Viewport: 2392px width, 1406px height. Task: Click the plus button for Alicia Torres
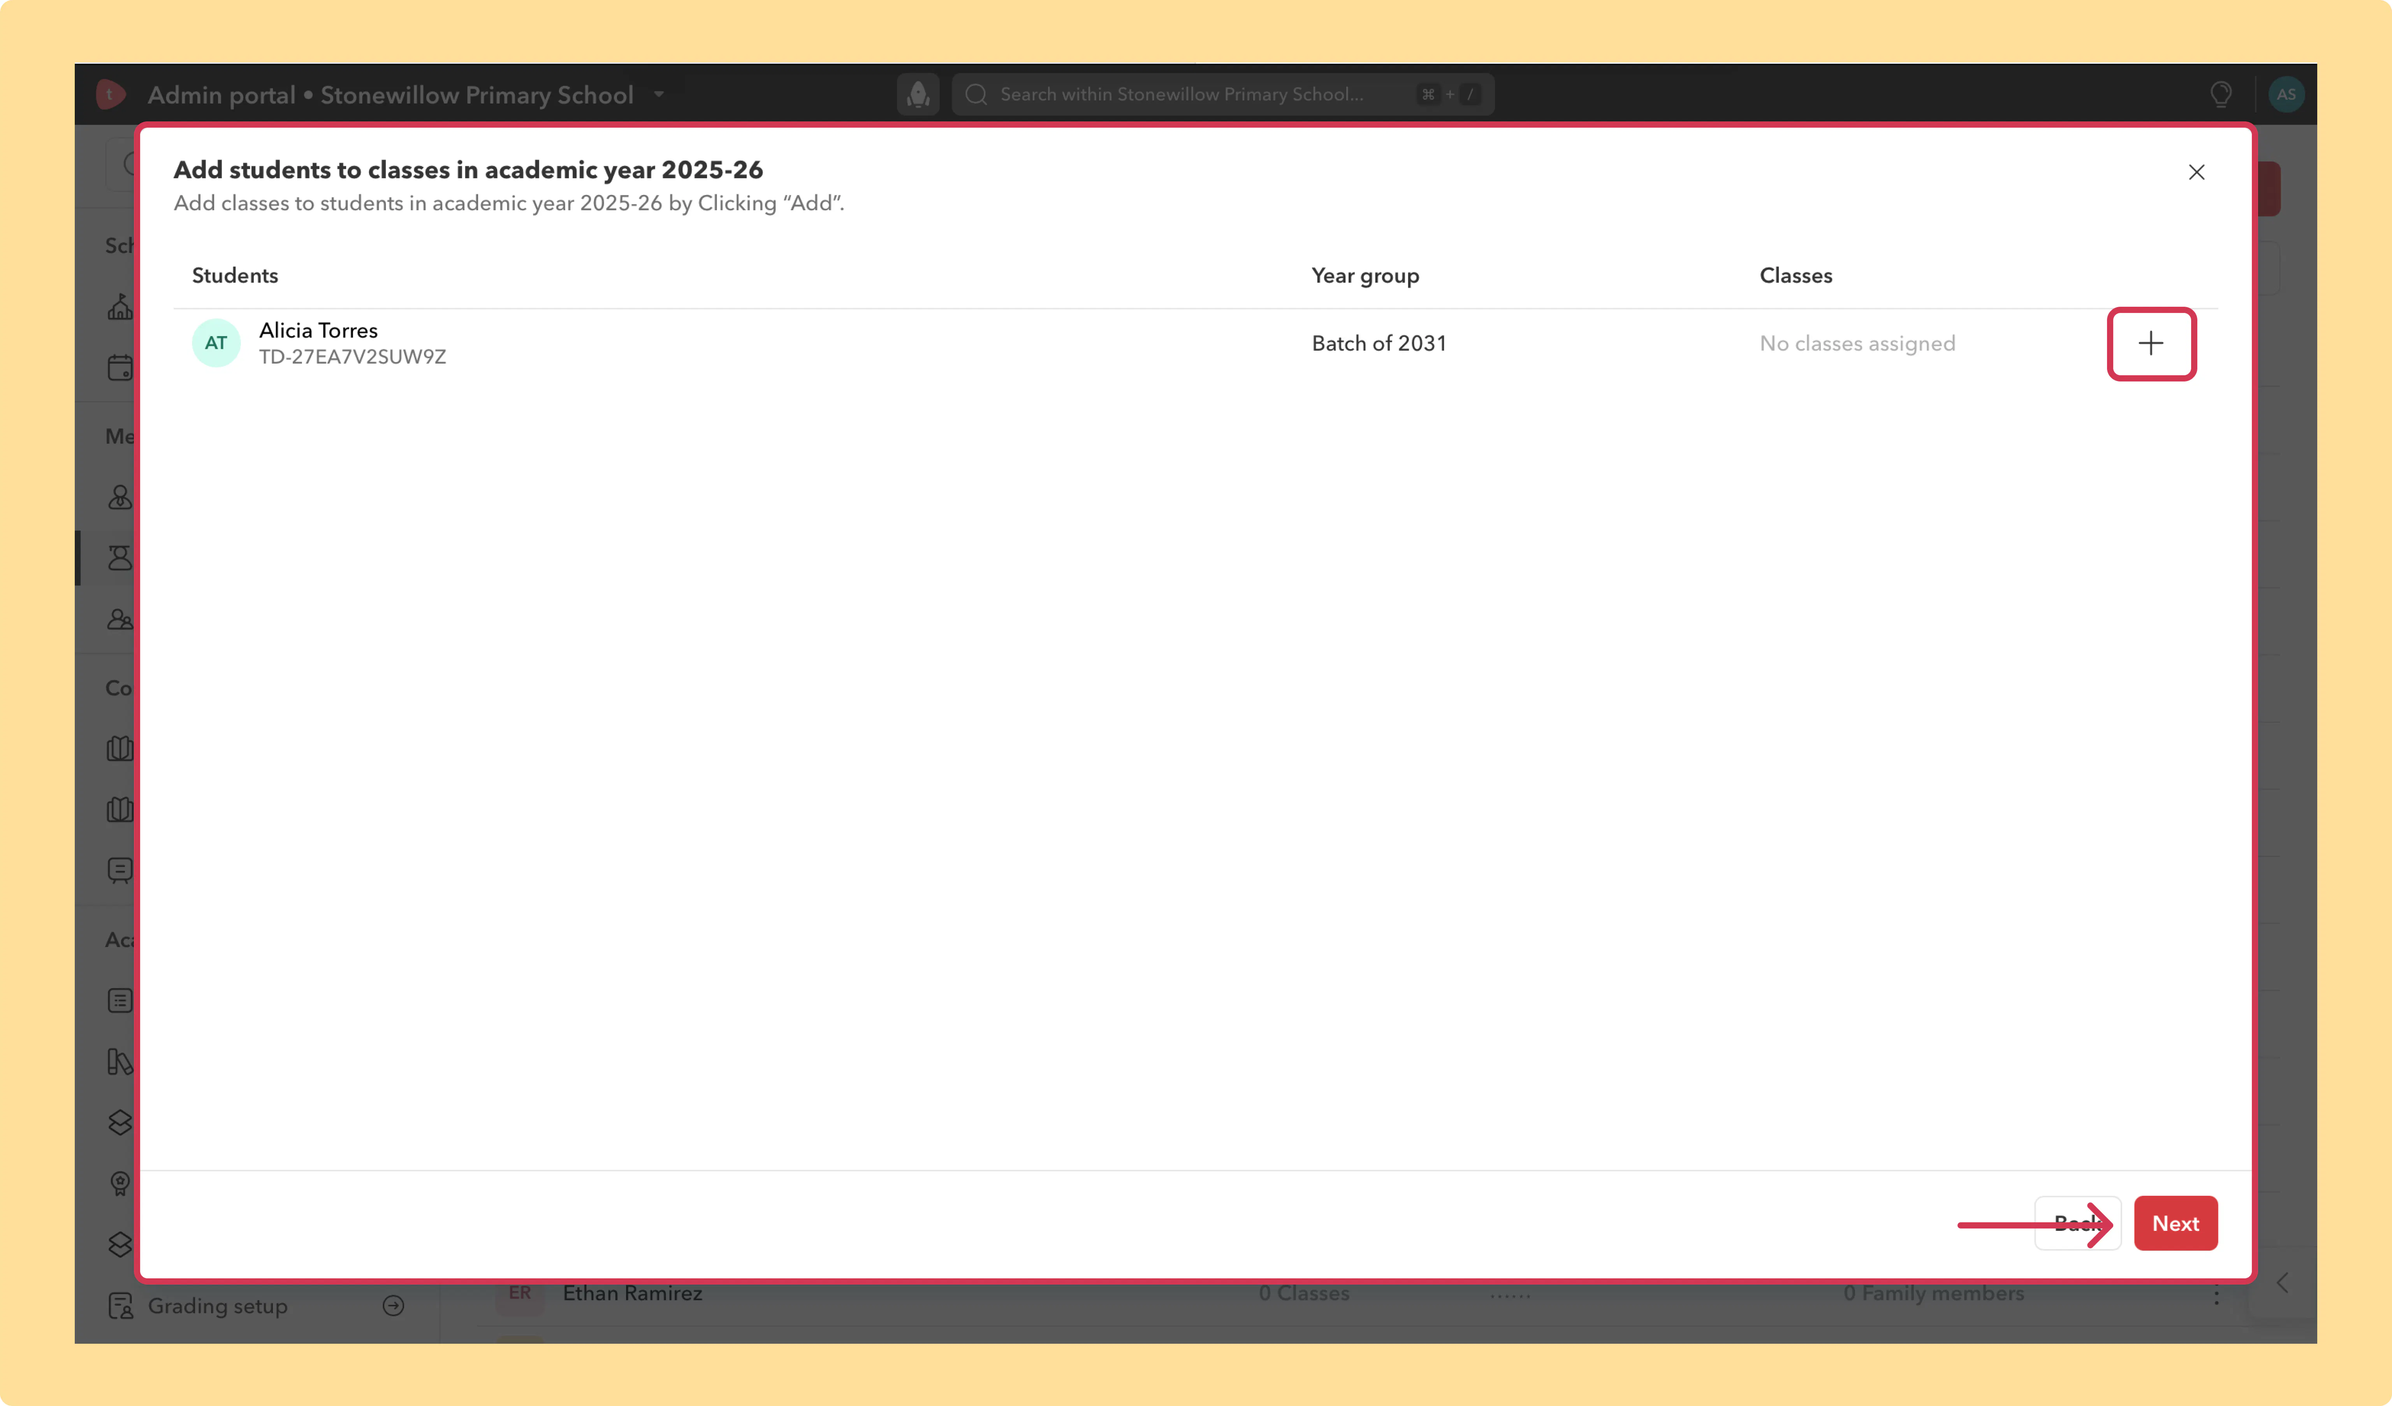click(x=2151, y=344)
